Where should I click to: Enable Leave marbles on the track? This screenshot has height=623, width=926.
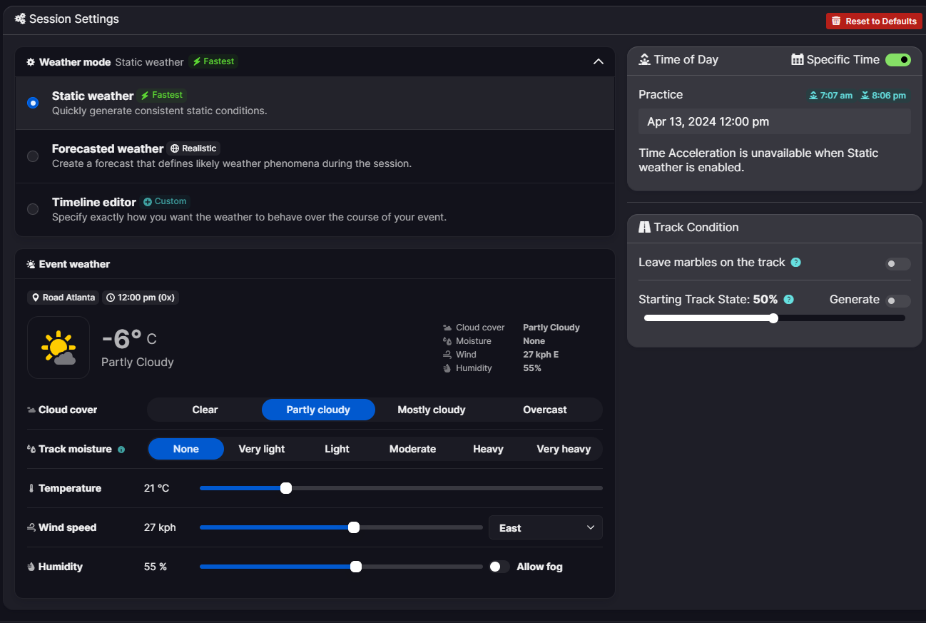tap(897, 264)
